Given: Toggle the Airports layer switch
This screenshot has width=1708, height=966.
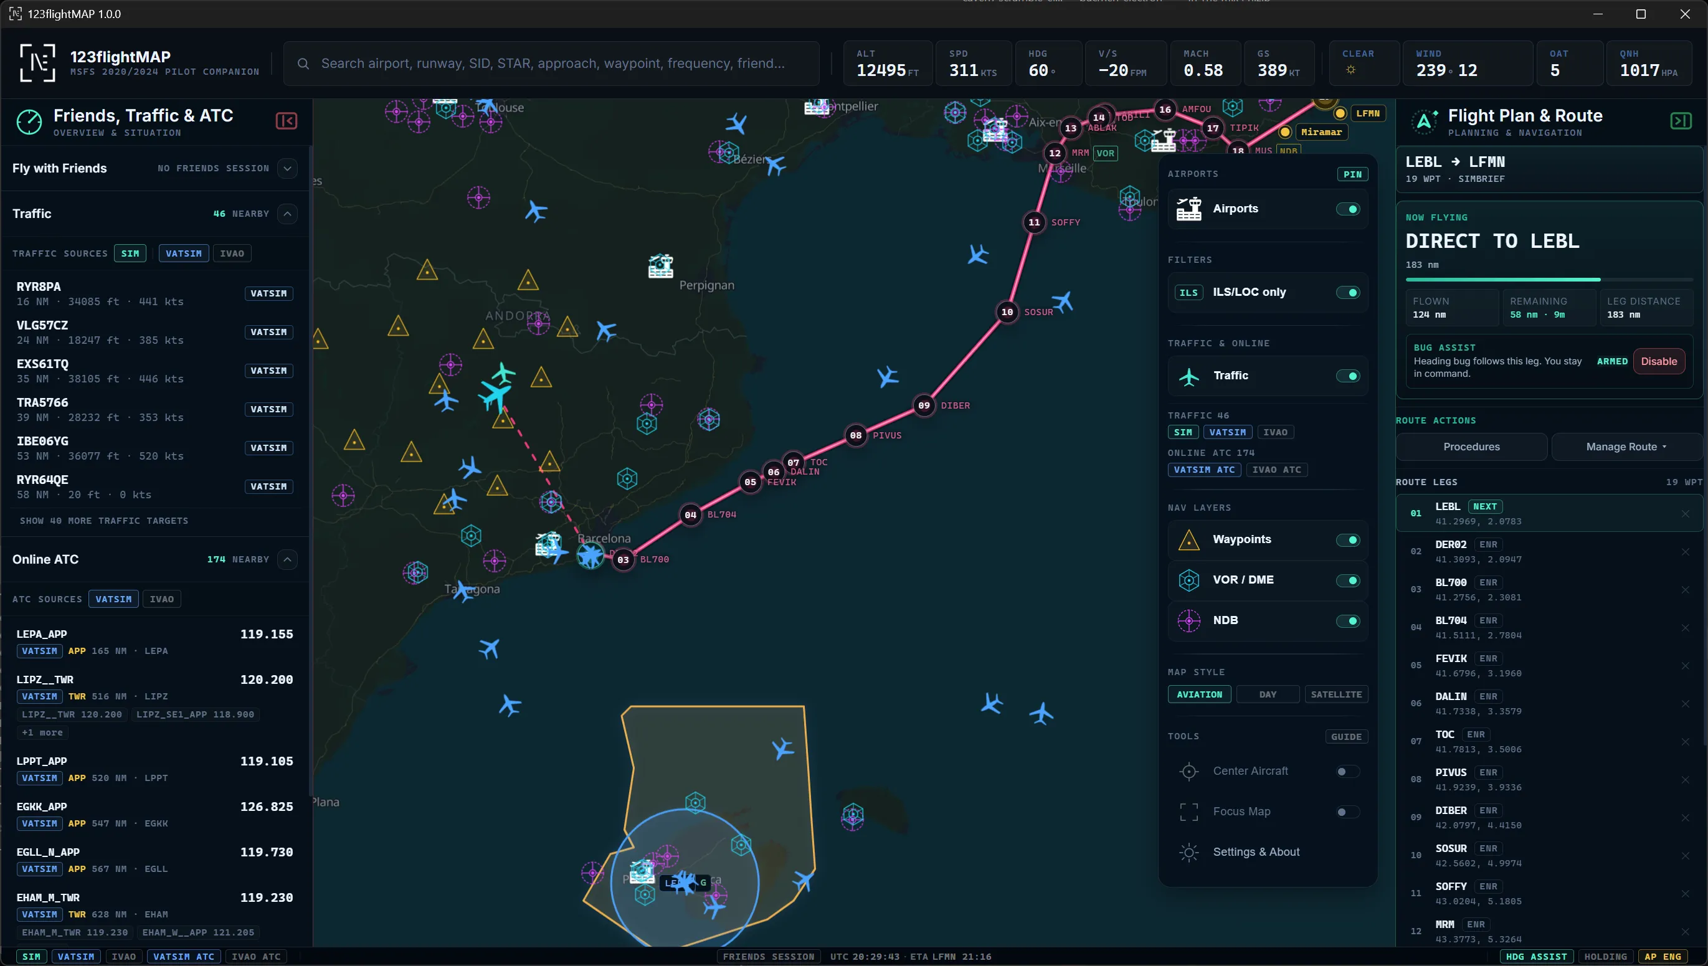Looking at the screenshot, I should 1348,209.
